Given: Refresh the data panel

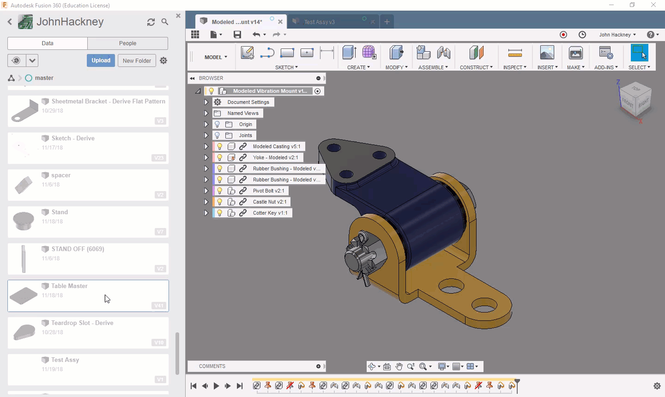Looking at the screenshot, I should coord(151,22).
